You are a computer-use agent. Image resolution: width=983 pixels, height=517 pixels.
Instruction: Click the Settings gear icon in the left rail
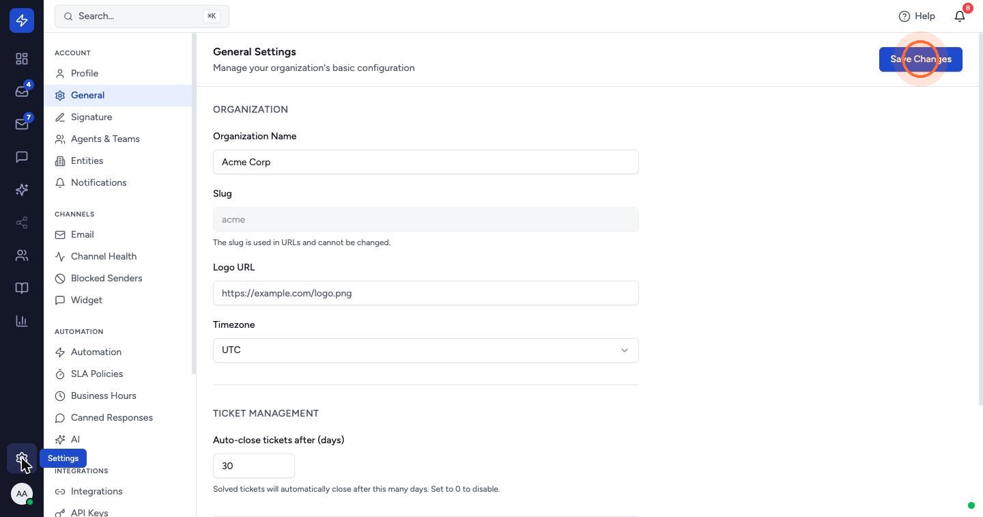(22, 458)
